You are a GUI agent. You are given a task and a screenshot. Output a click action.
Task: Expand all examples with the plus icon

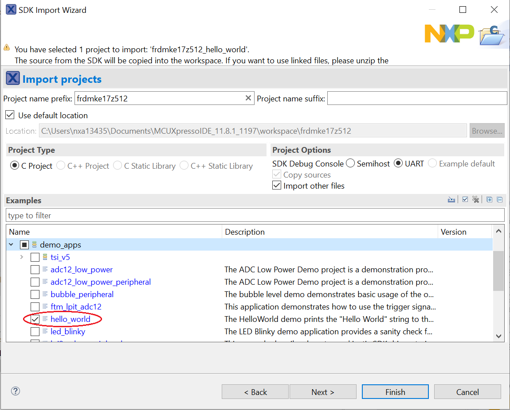[489, 200]
